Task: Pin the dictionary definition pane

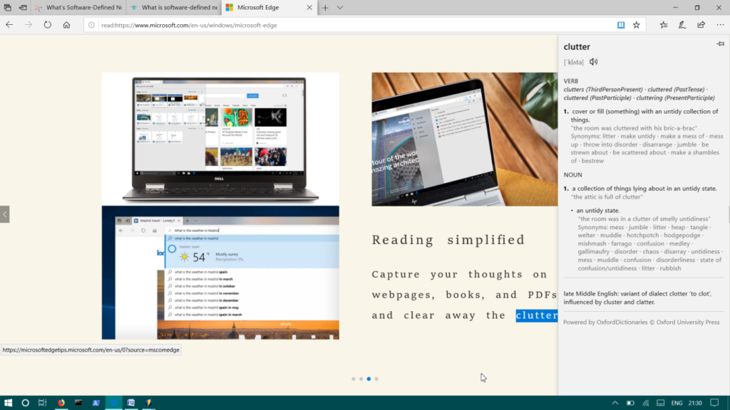Action: coord(720,44)
